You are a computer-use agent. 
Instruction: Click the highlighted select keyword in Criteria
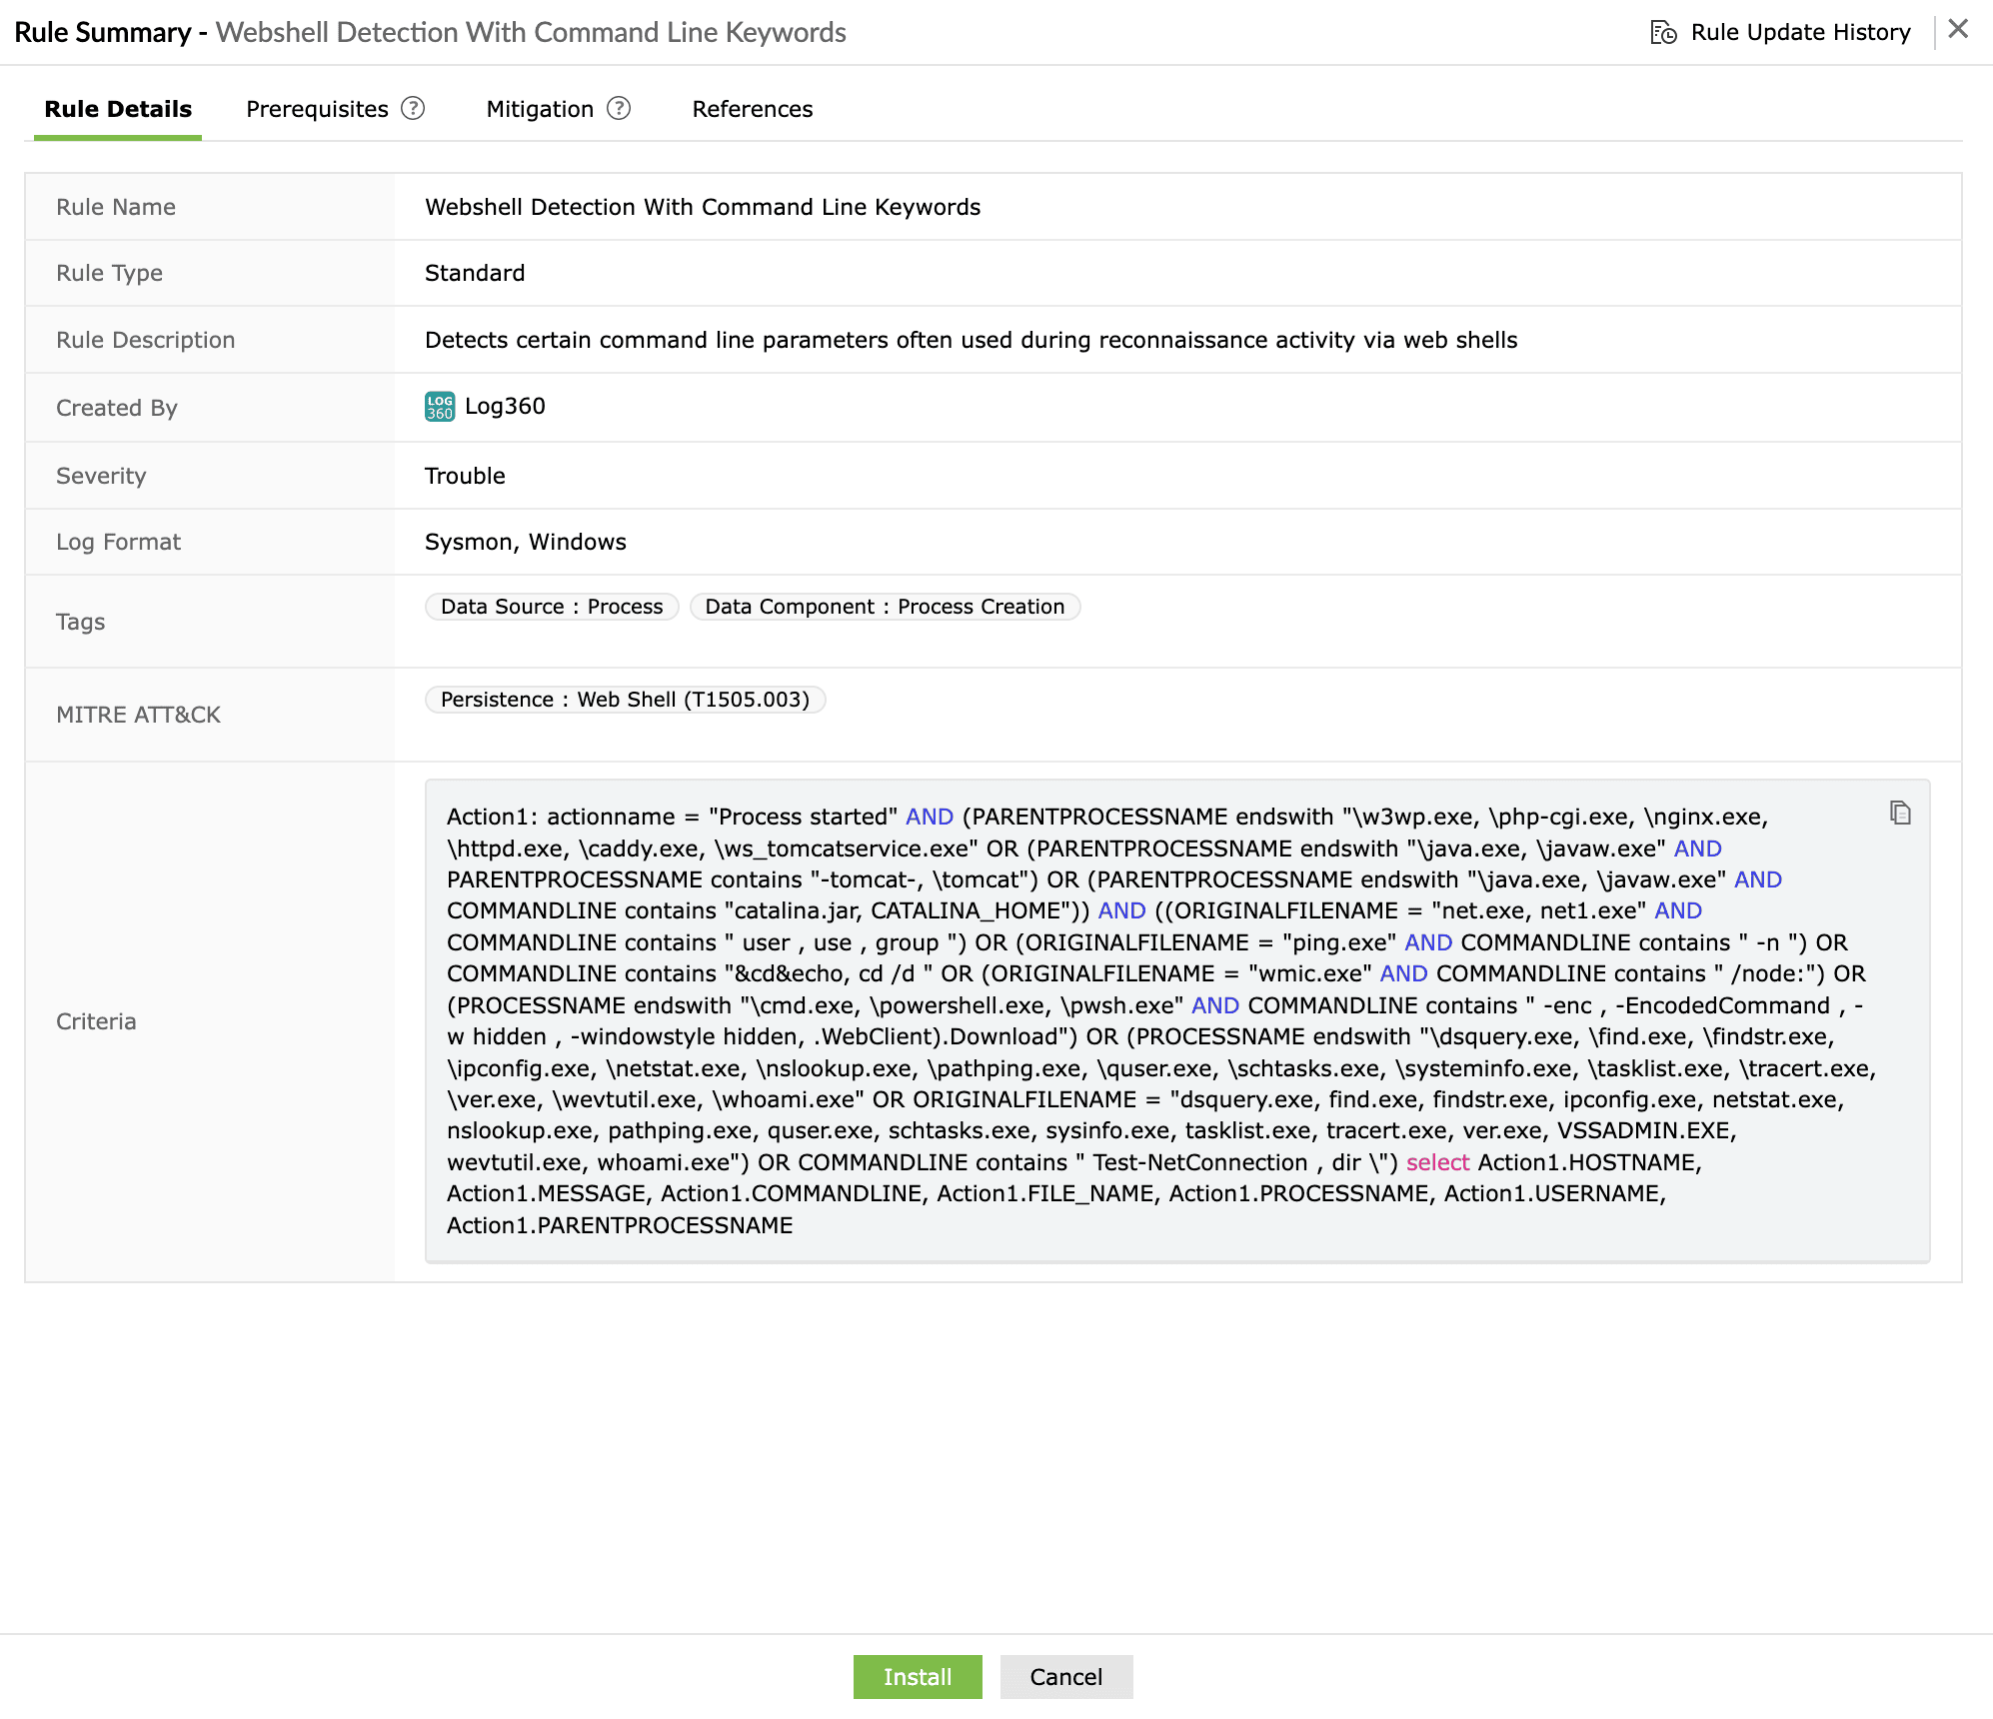(x=1437, y=1162)
